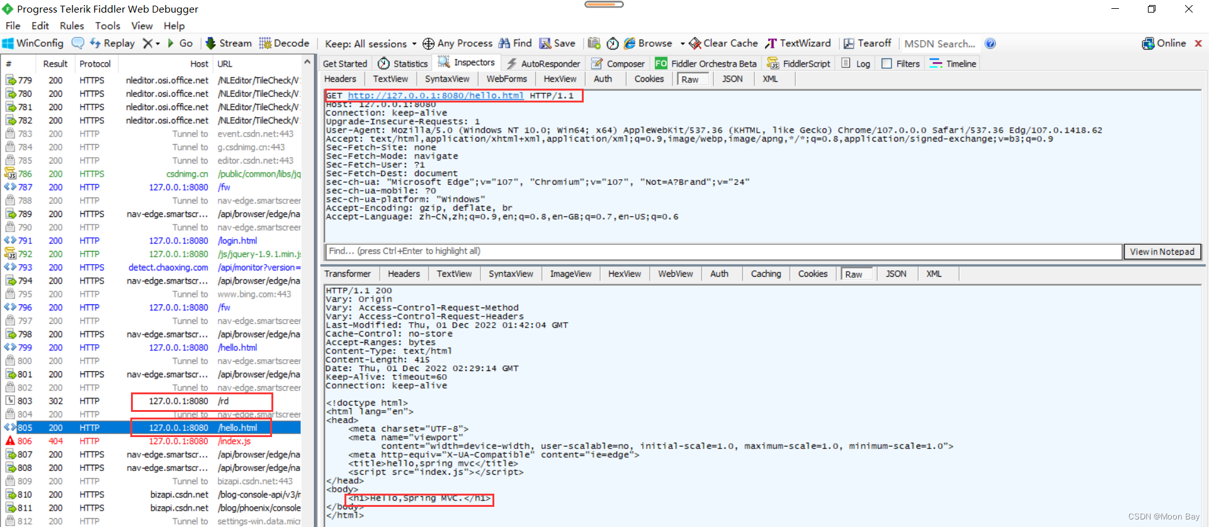
Task: Toggle Stream mode in toolbar
Action: pos(229,43)
